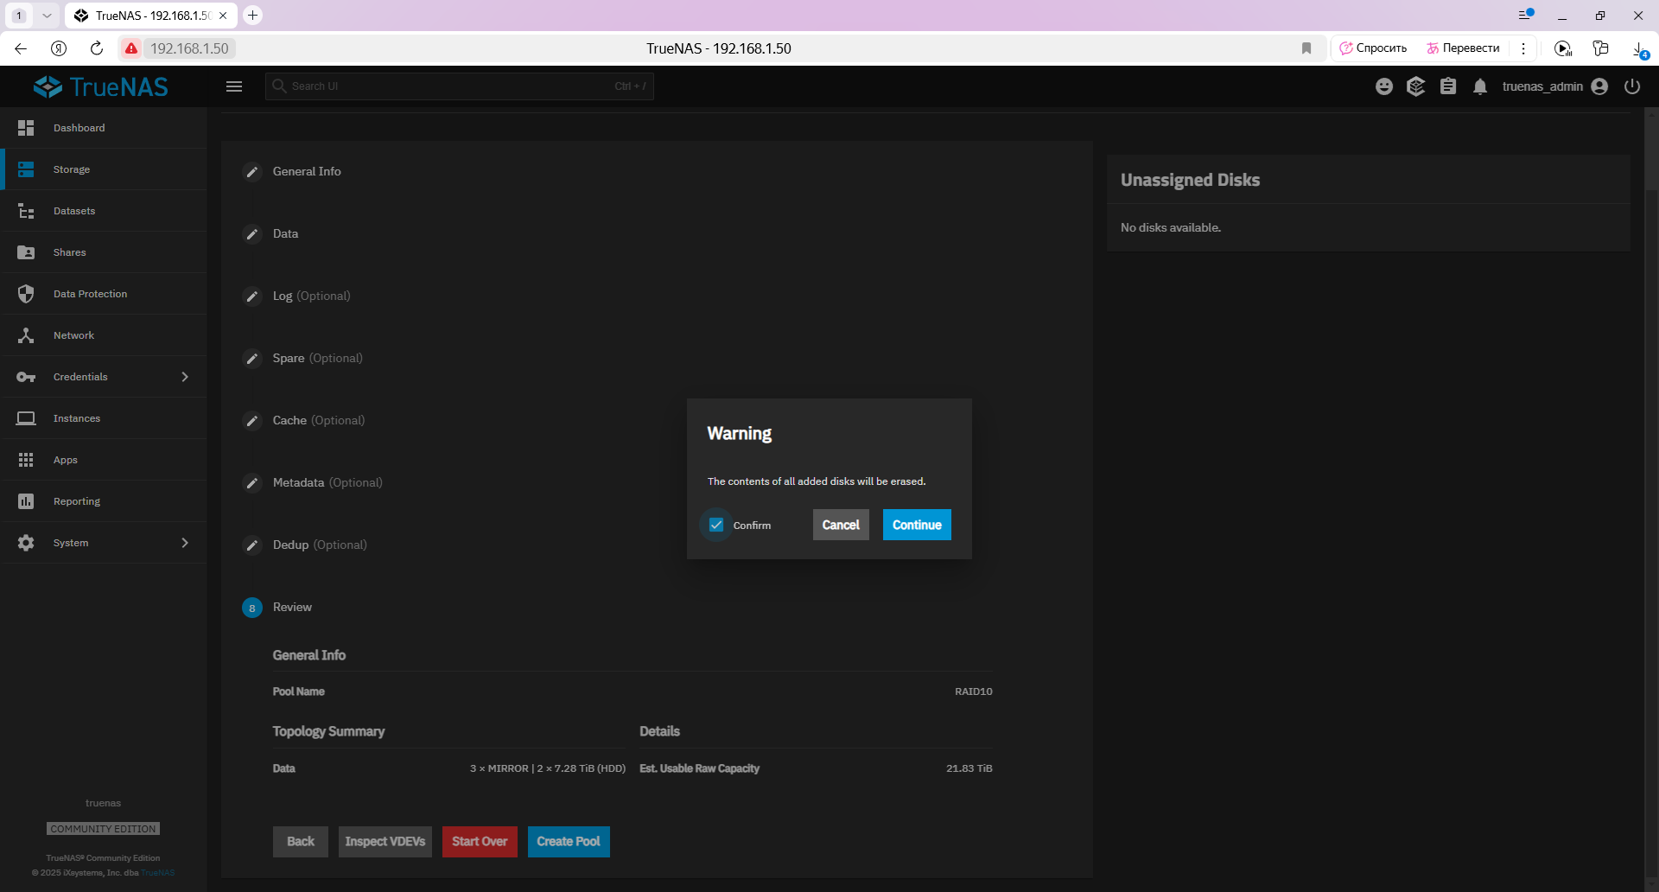The image size is (1659, 892).
Task: Open the alerts bell icon
Action: pyautogui.click(x=1480, y=86)
